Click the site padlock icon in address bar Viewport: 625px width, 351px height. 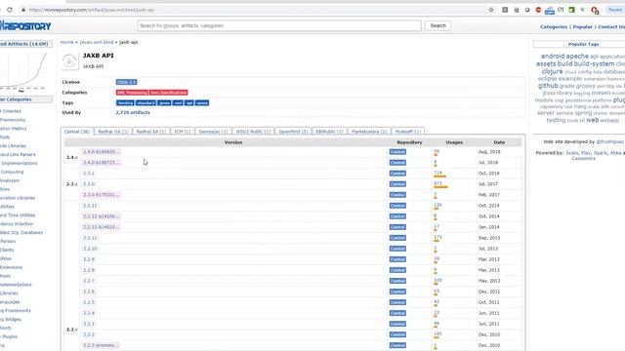click(23, 10)
